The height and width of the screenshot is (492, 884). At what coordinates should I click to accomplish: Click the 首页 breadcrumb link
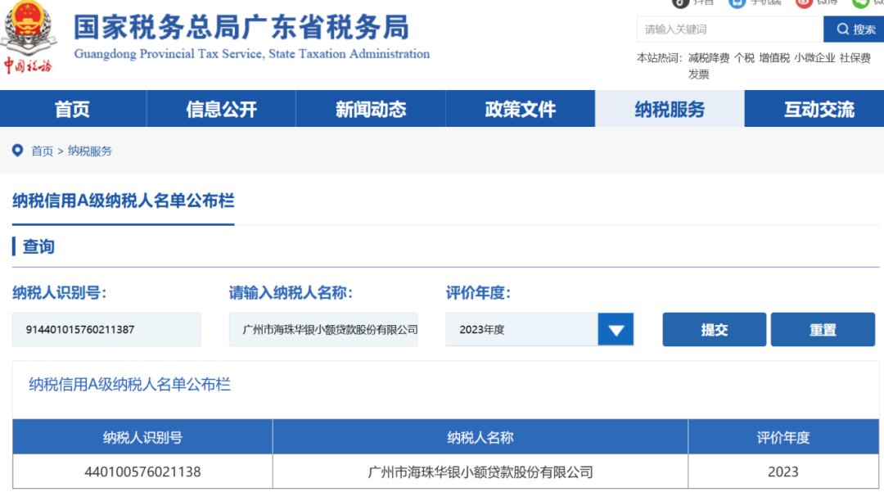42,151
